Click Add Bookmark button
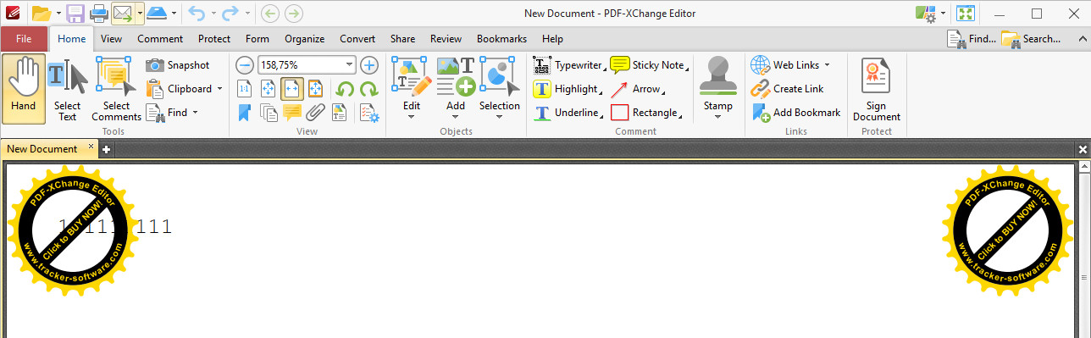This screenshot has width=1091, height=338. point(796,113)
